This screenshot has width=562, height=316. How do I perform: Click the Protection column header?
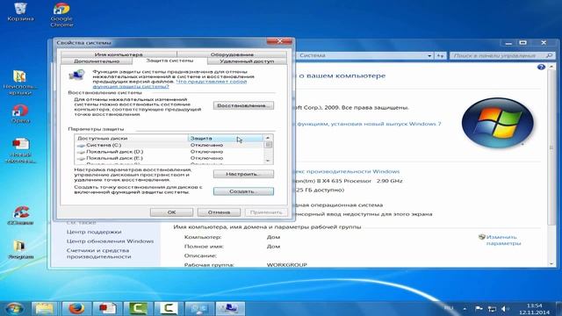(x=226, y=139)
